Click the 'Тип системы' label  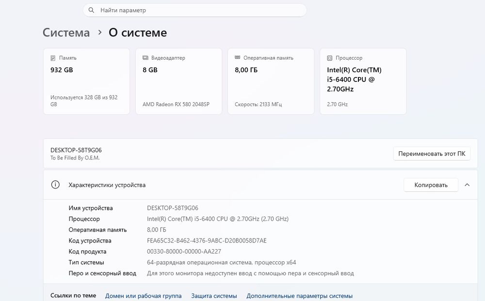[86, 262]
